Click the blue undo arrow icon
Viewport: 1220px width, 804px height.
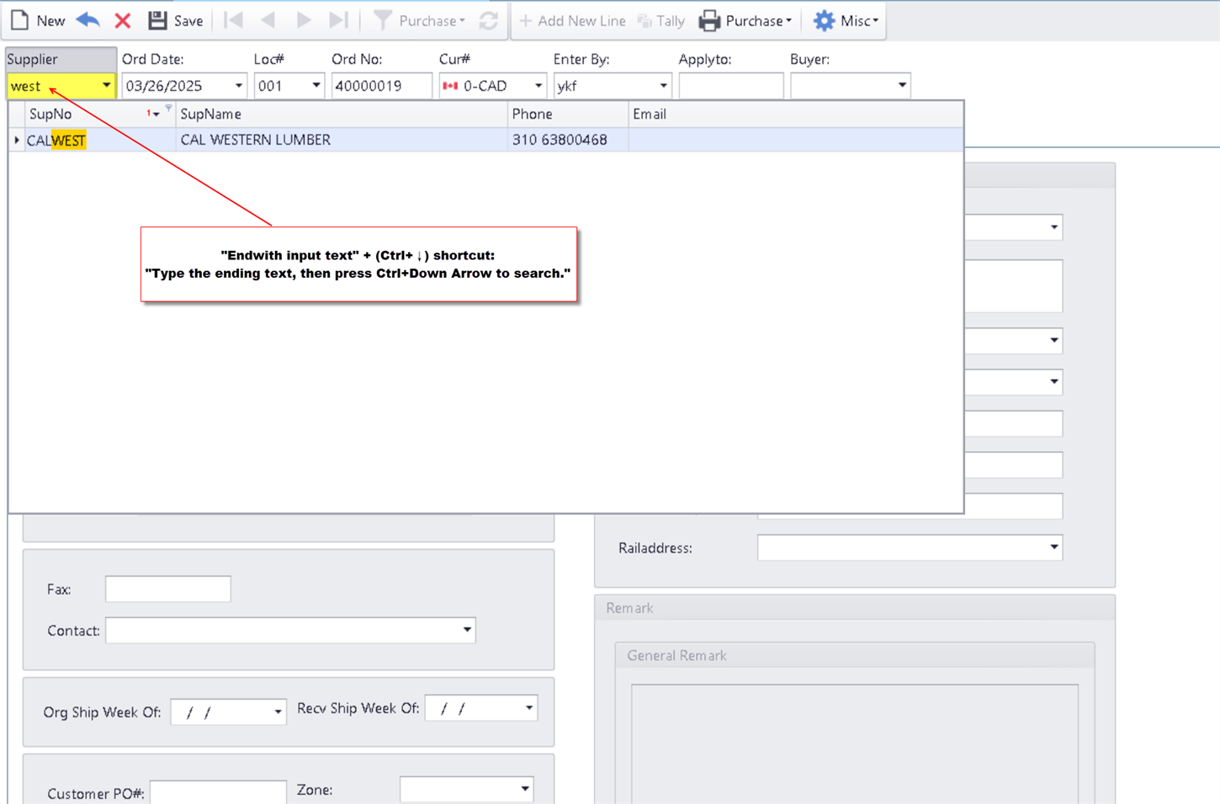point(88,20)
